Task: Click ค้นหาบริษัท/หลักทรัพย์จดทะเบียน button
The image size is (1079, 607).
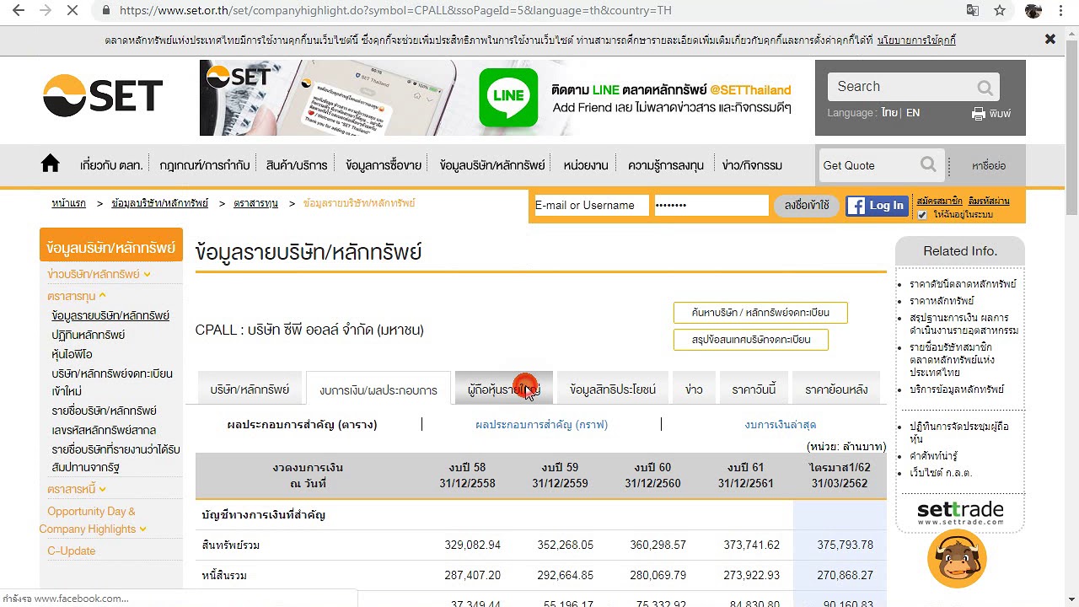Action: pos(760,313)
